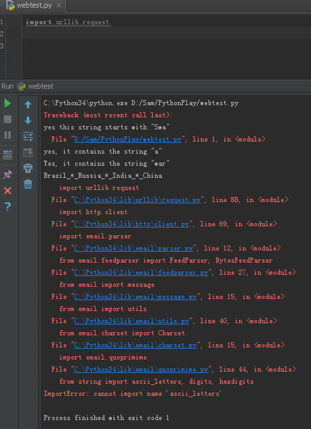Click the restore layout icon
The width and height of the screenshot is (311, 429).
click(8, 155)
